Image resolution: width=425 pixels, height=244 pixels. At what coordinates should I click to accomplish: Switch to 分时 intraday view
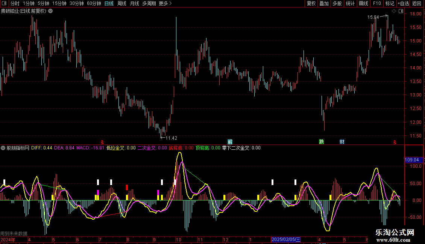pos(15,3)
